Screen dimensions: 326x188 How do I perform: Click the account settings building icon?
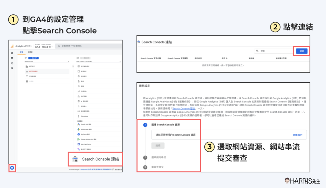[27, 66]
